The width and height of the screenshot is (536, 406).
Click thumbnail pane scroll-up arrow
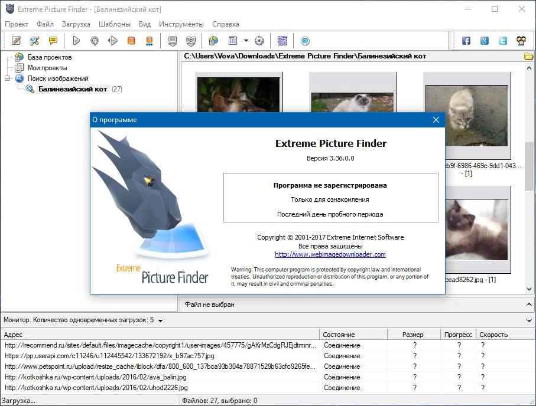[x=529, y=68]
